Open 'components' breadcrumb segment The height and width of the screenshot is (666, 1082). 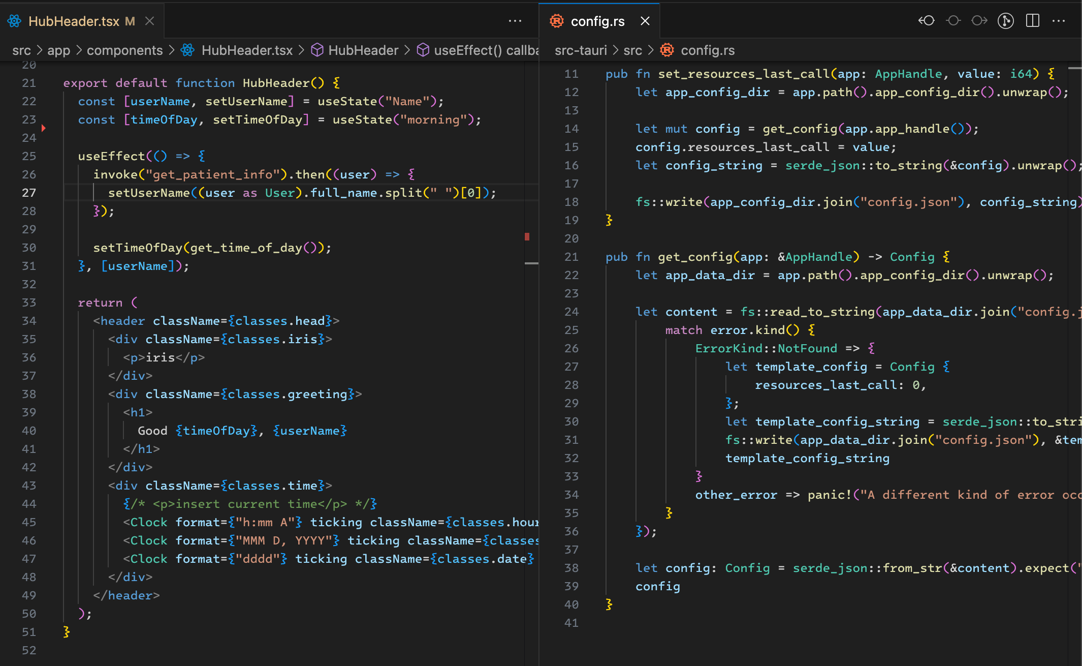pyautogui.click(x=124, y=50)
